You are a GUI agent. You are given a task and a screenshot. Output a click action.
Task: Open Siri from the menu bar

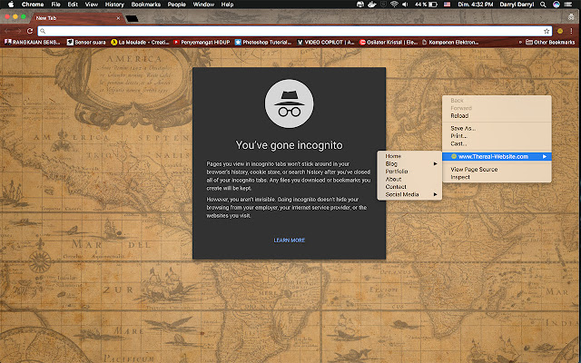point(556,5)
